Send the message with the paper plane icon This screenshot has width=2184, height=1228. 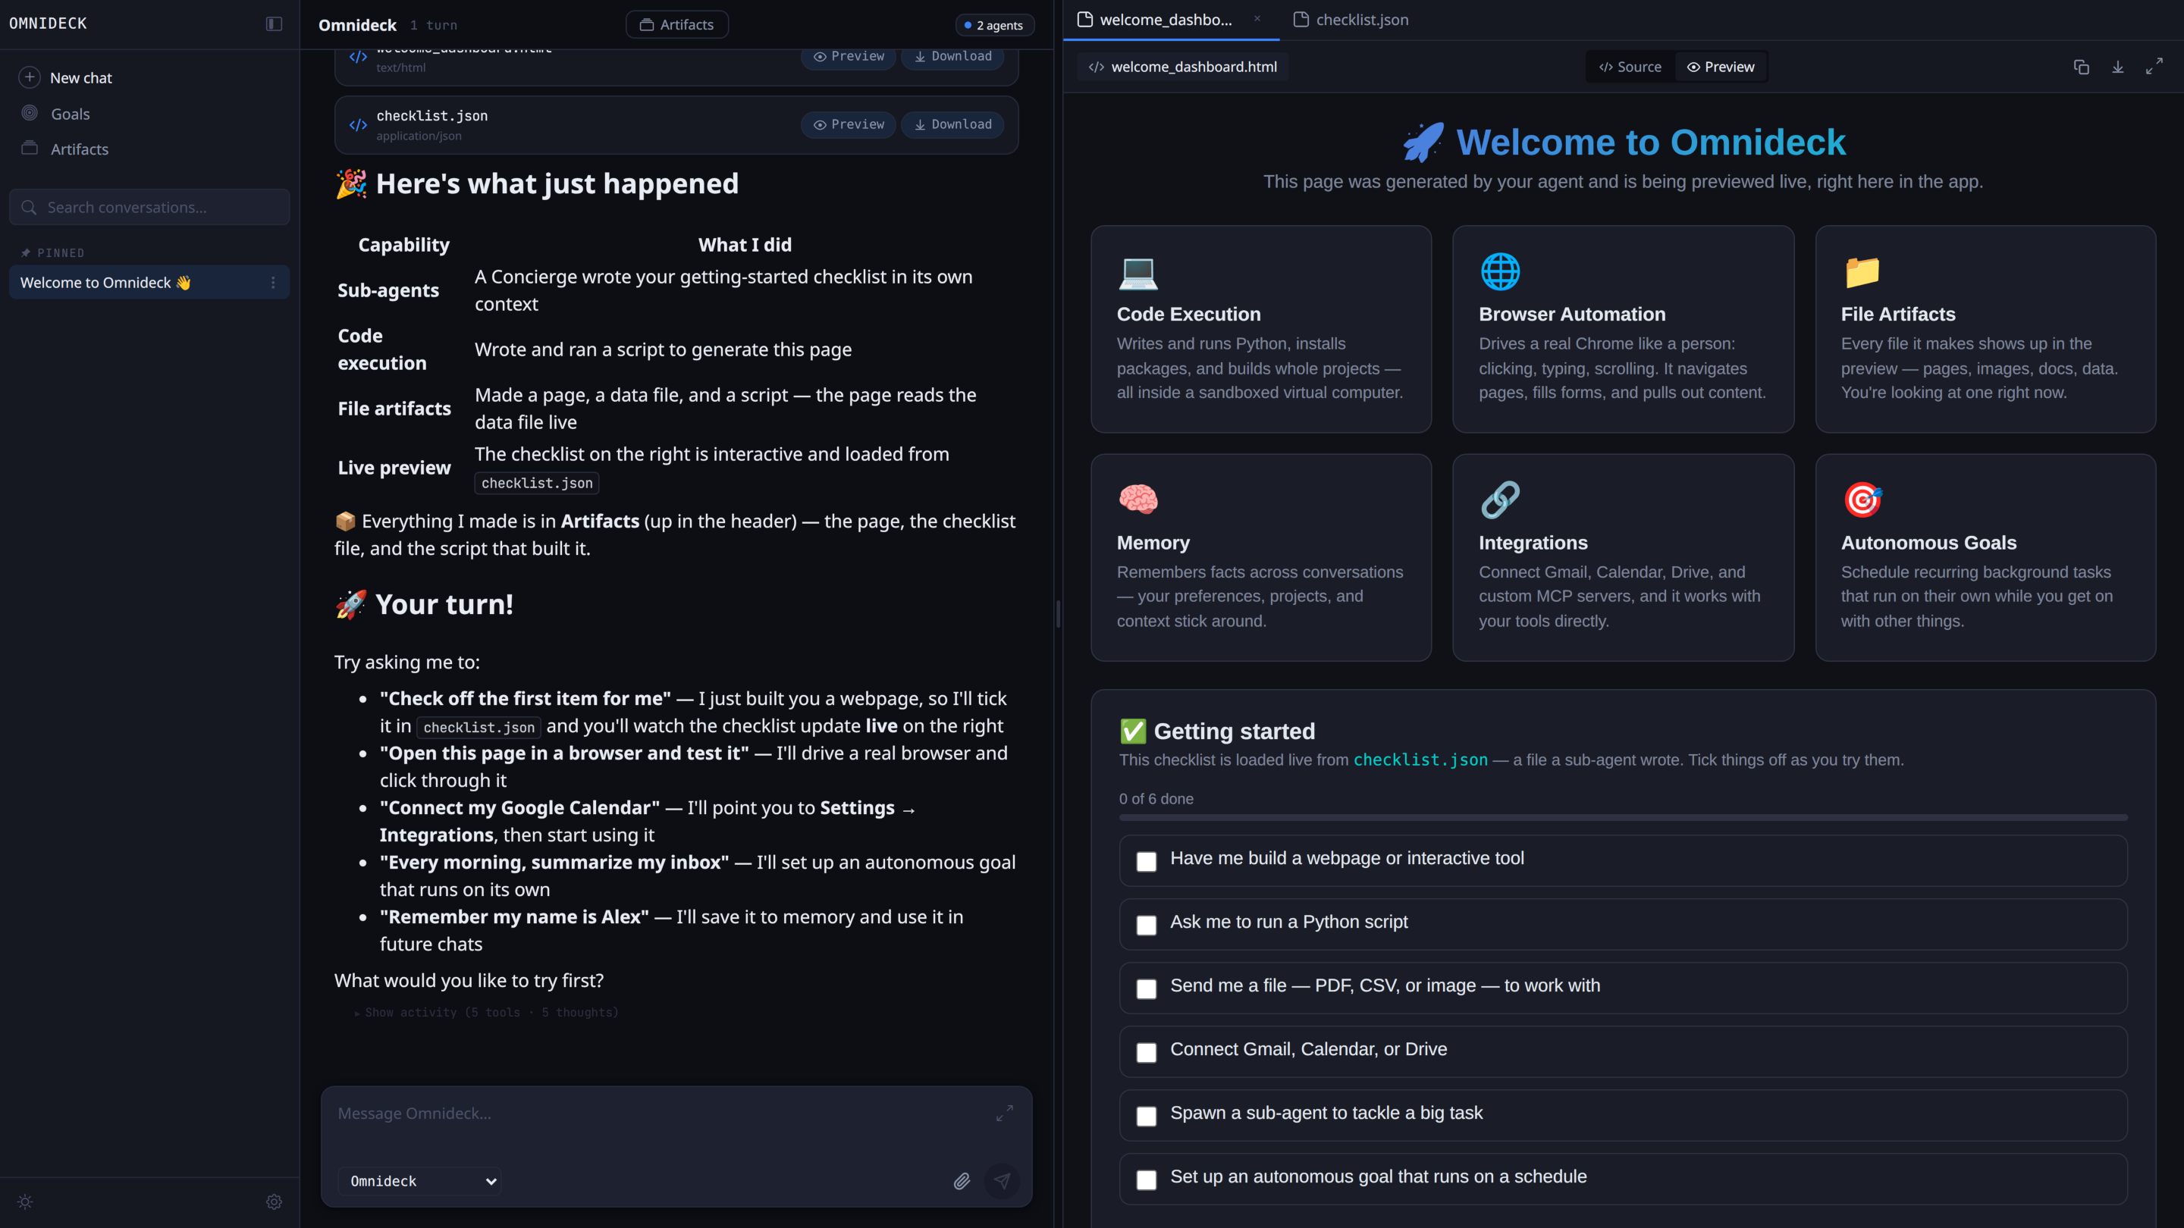(1002, 1182)
